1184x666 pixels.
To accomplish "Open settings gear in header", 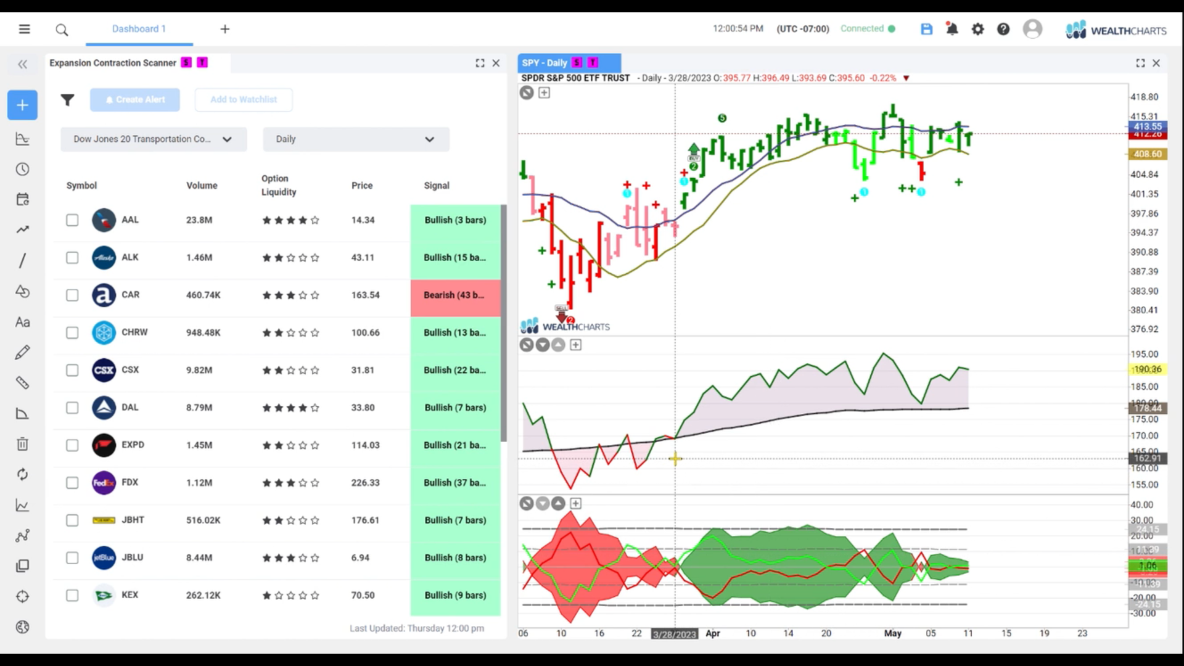I will [978, 29].
